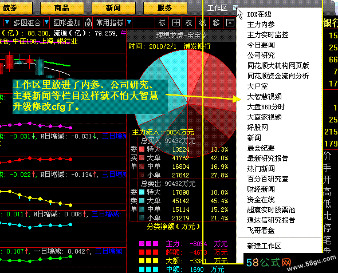Click the 新闻 top navigation button
Screen dimensions: 338x273
pyautogui.click(x=113, y=8)
